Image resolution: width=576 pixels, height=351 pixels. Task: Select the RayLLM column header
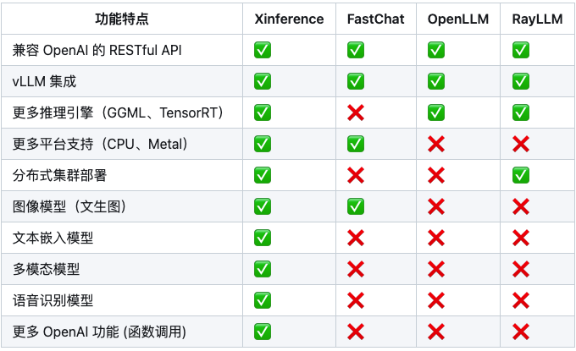(x=537, y=19)
